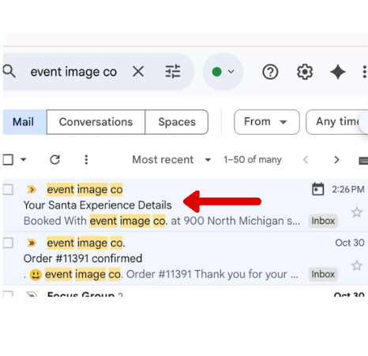This screenshot has height=356, width=368.
Task: Go to the older results page arrow
Action: [x=336, y=160]
